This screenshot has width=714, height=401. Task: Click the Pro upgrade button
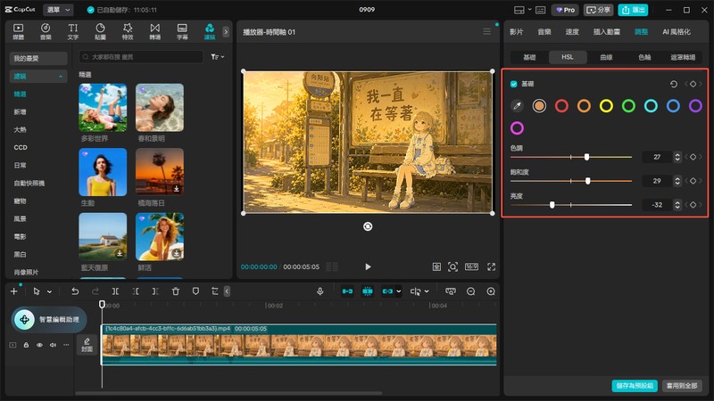coord(566,10)
